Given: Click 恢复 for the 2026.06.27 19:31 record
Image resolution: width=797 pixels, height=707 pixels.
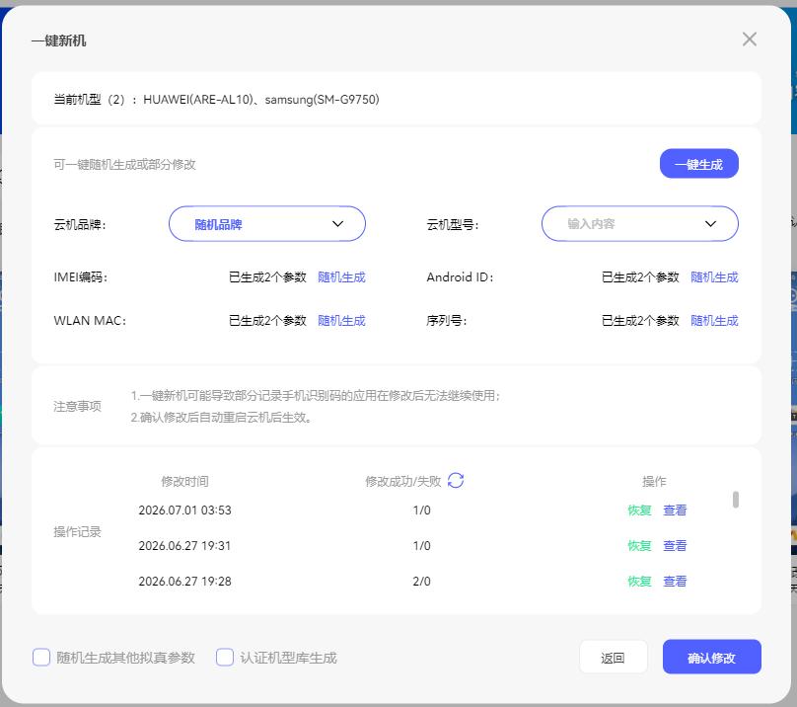Looking at the screenshot, I should [639, 546].
